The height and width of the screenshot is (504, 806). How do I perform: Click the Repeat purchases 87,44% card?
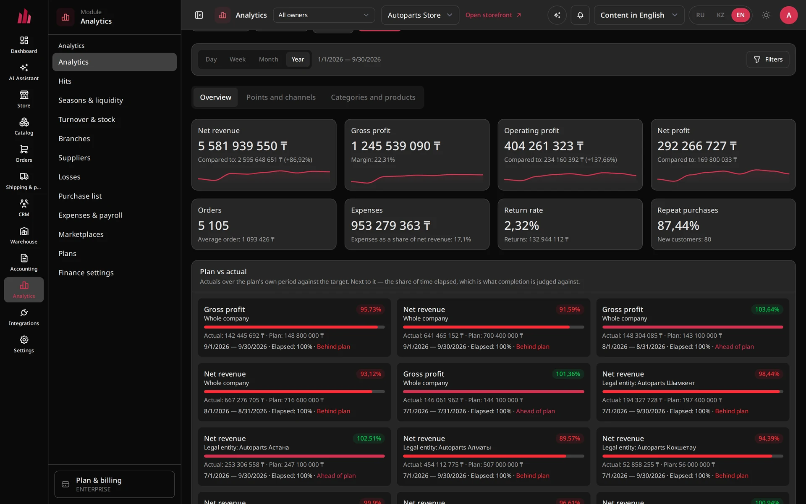tap(723, 224)
